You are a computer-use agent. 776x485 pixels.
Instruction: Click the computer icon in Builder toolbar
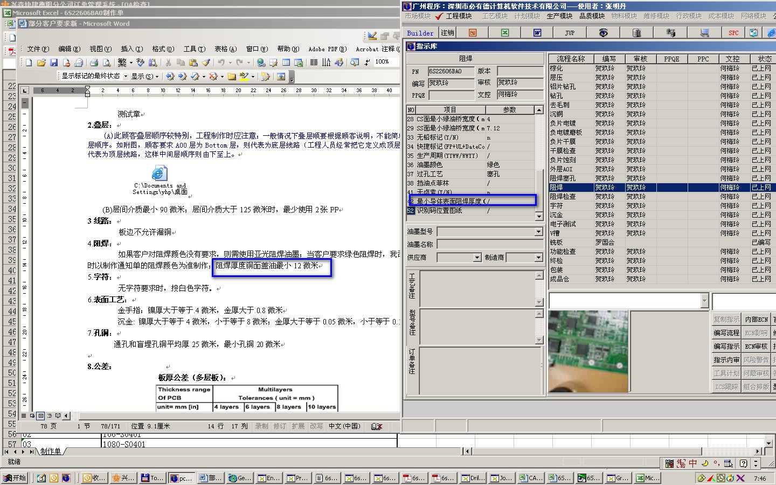(704, 33)
